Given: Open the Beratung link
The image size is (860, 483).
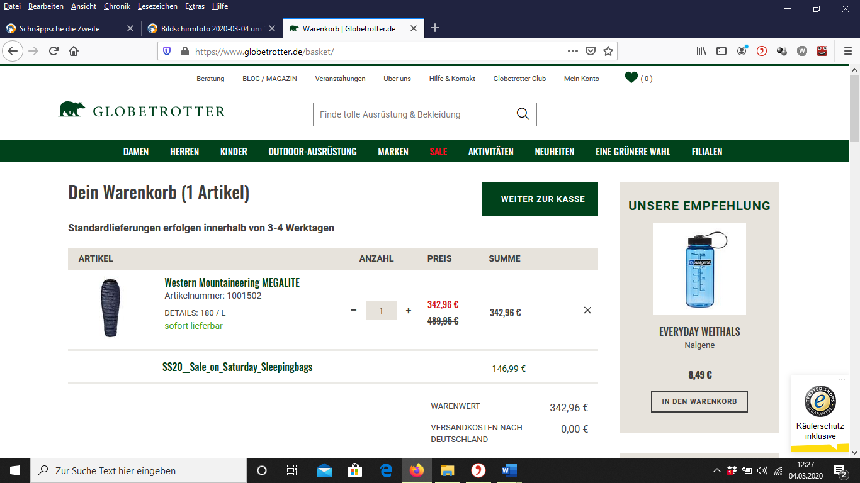Looking at the screenshot, I should tap(210, 79).
